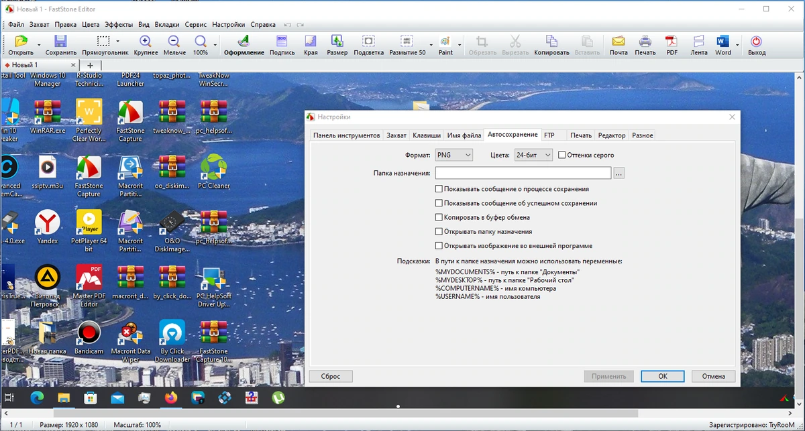
Task: Click Microsoft Edge icon on taskbar
Action: click(x=37, y=398)
